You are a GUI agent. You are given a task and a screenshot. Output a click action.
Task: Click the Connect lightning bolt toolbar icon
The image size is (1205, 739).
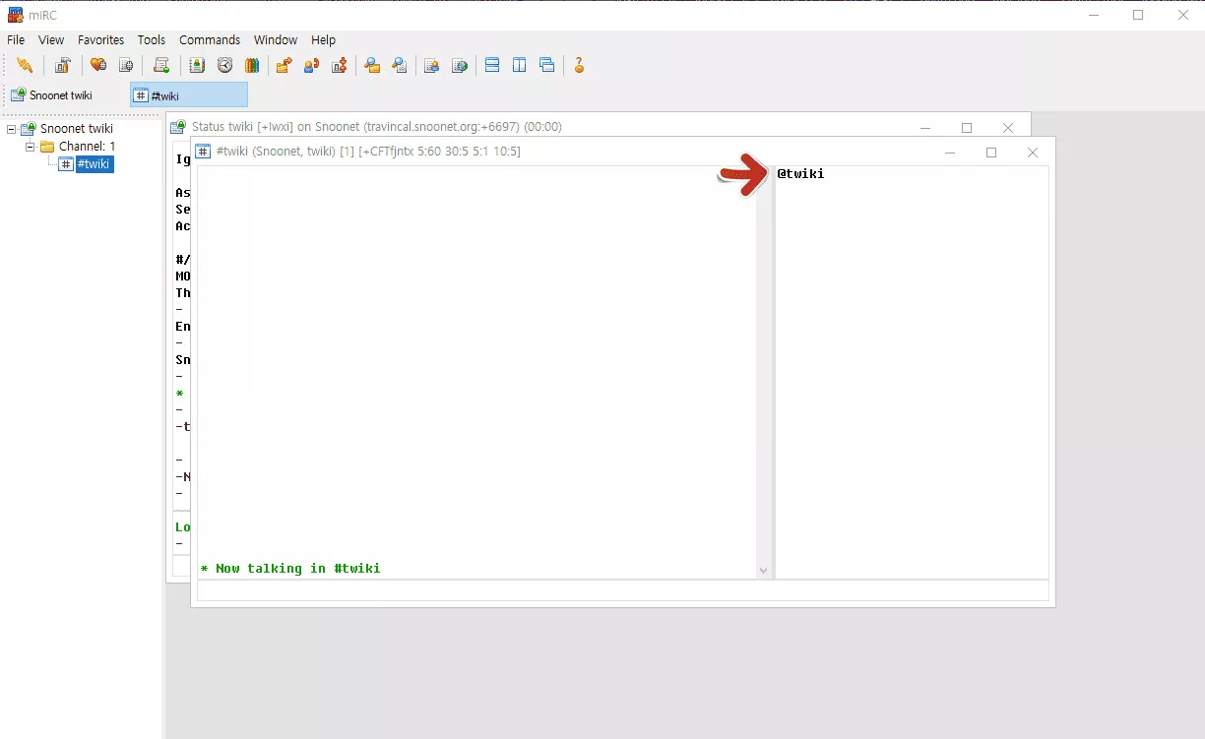(25, 66)
